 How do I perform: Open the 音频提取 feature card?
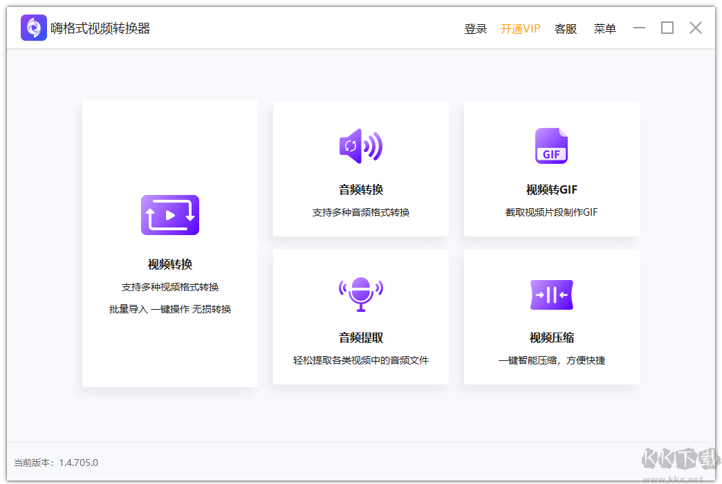pyautogui.click(x=360, y=317)
